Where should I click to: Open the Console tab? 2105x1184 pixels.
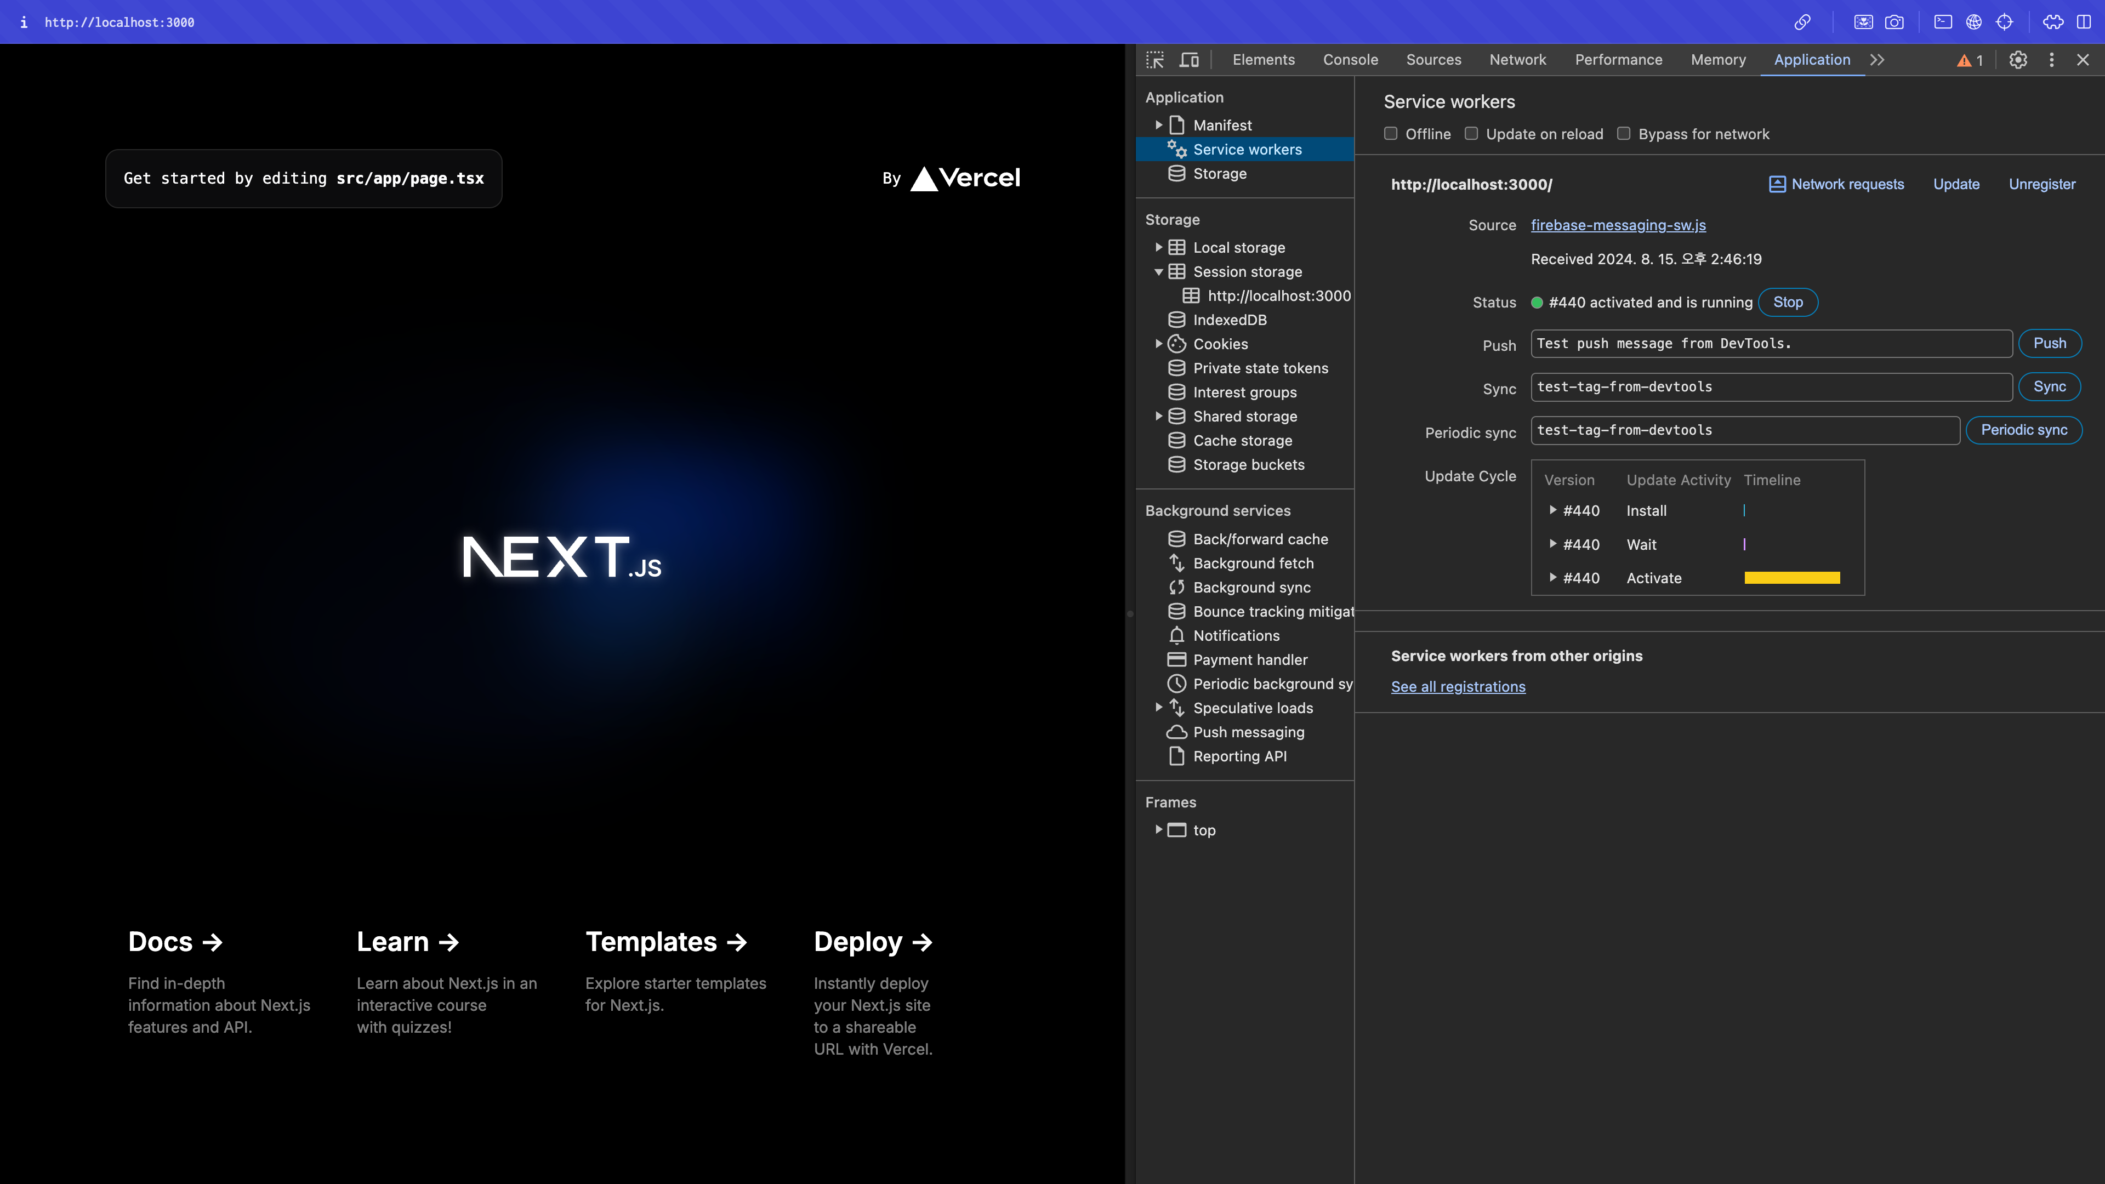coord(1350,60)
